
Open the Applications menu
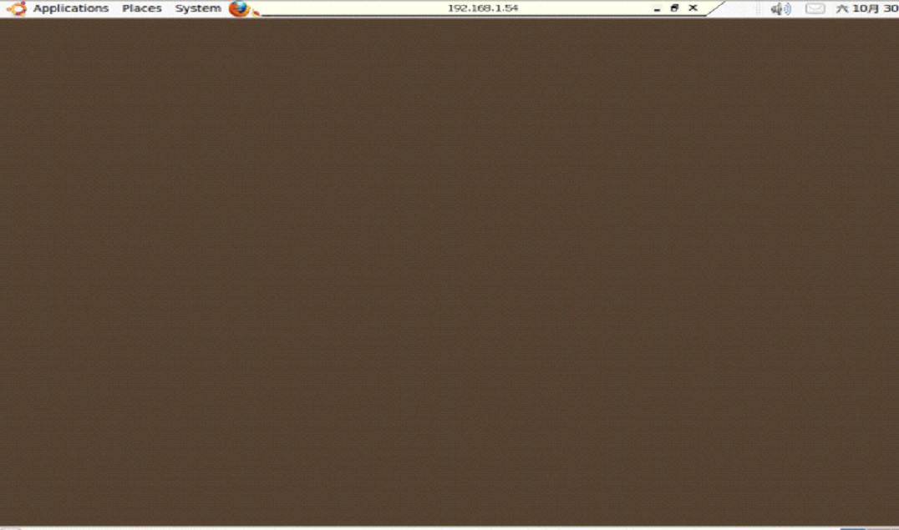(70, 8)
